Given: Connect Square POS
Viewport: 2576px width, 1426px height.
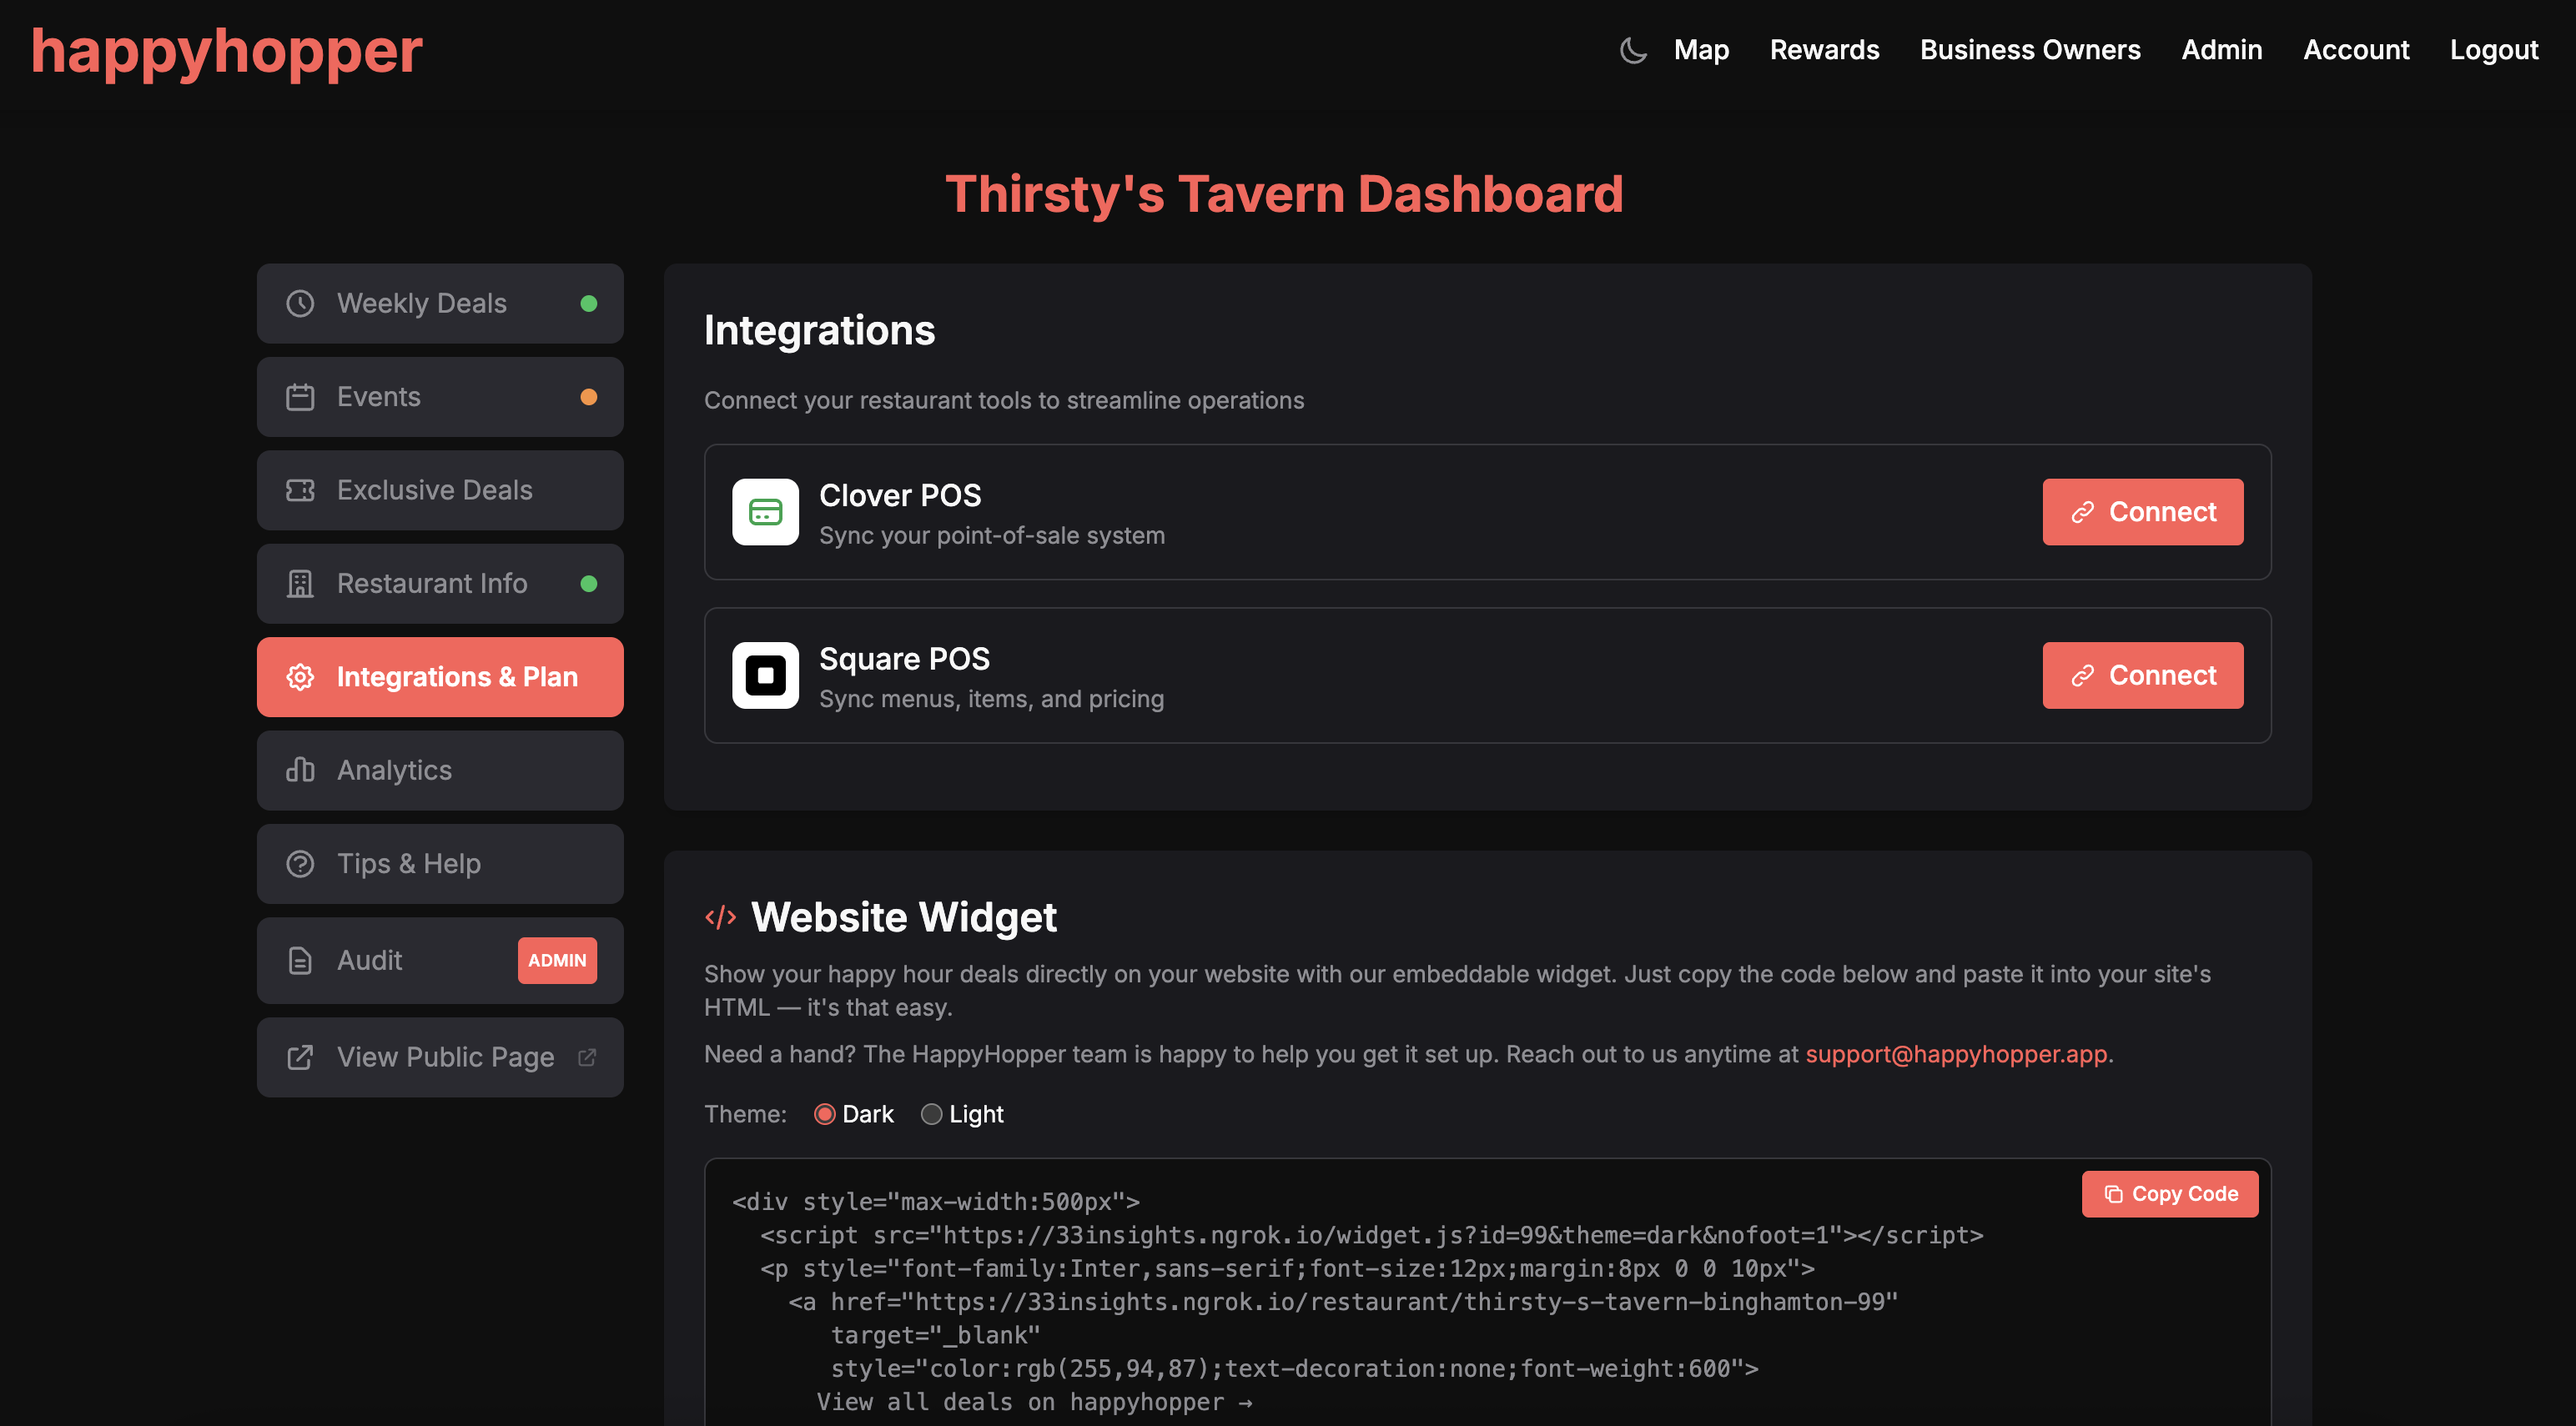Looking at the screenshot, I should (x=2142, y=675).
